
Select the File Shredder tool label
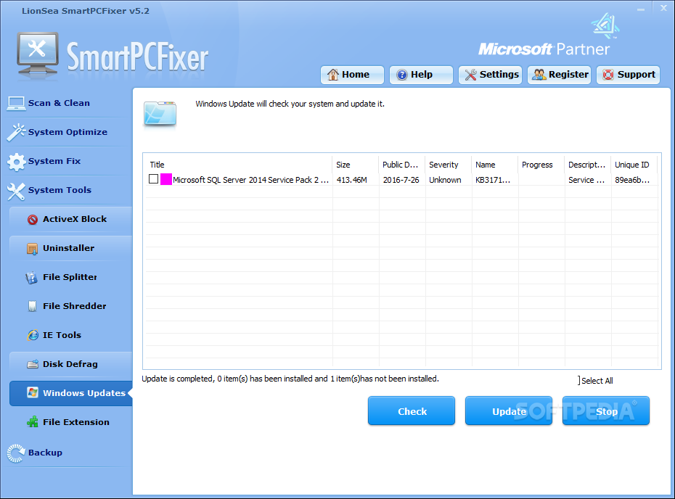75,306
